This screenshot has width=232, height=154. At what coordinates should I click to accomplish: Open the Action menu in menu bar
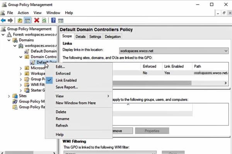click(x=23, y=13)
